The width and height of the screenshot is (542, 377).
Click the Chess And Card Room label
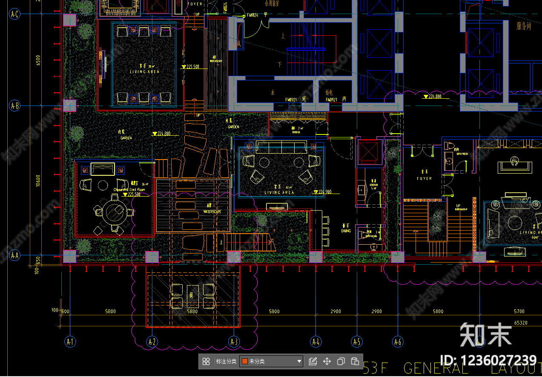[x=129, y=190]
